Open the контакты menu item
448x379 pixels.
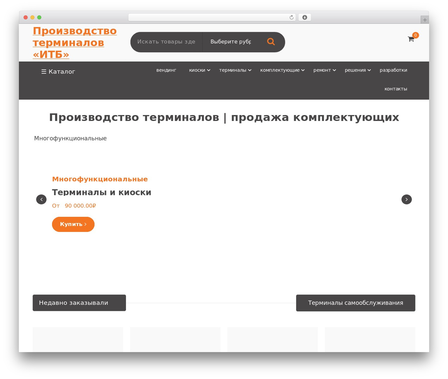(x=396, y=89)
